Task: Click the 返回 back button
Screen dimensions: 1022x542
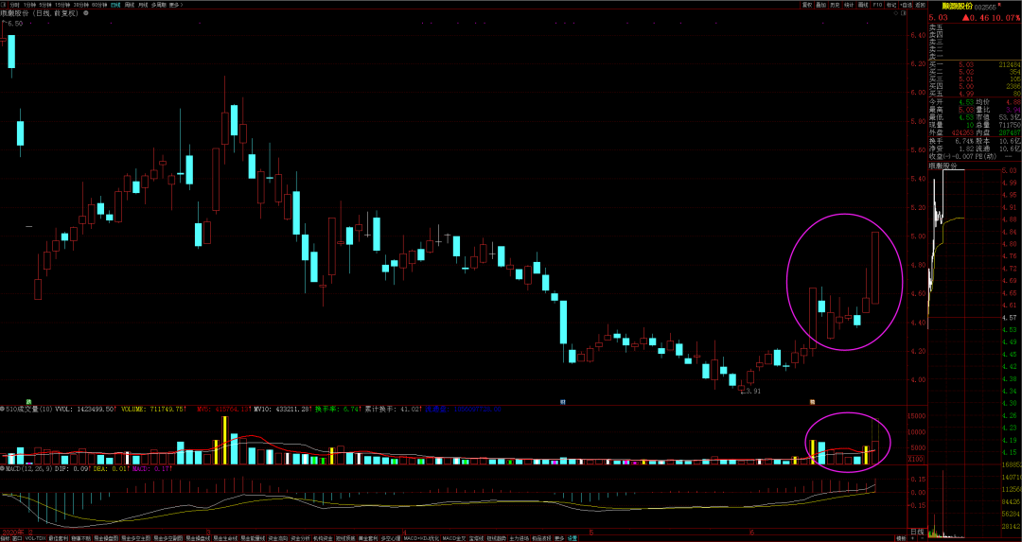Action: pyautogui.click(x=921, y=5)
